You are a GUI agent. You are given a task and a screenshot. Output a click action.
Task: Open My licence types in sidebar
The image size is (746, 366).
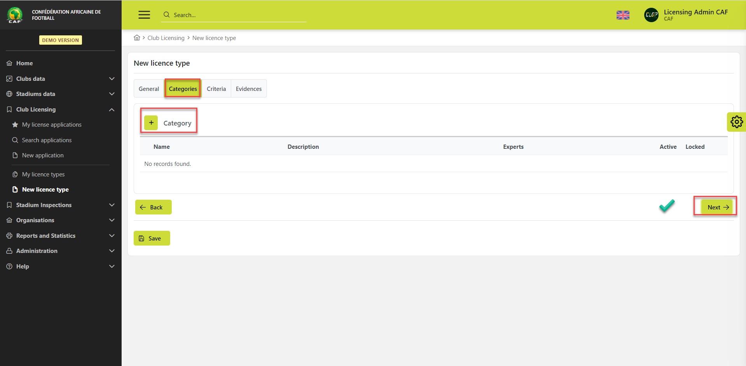click(x=43, y=174)
